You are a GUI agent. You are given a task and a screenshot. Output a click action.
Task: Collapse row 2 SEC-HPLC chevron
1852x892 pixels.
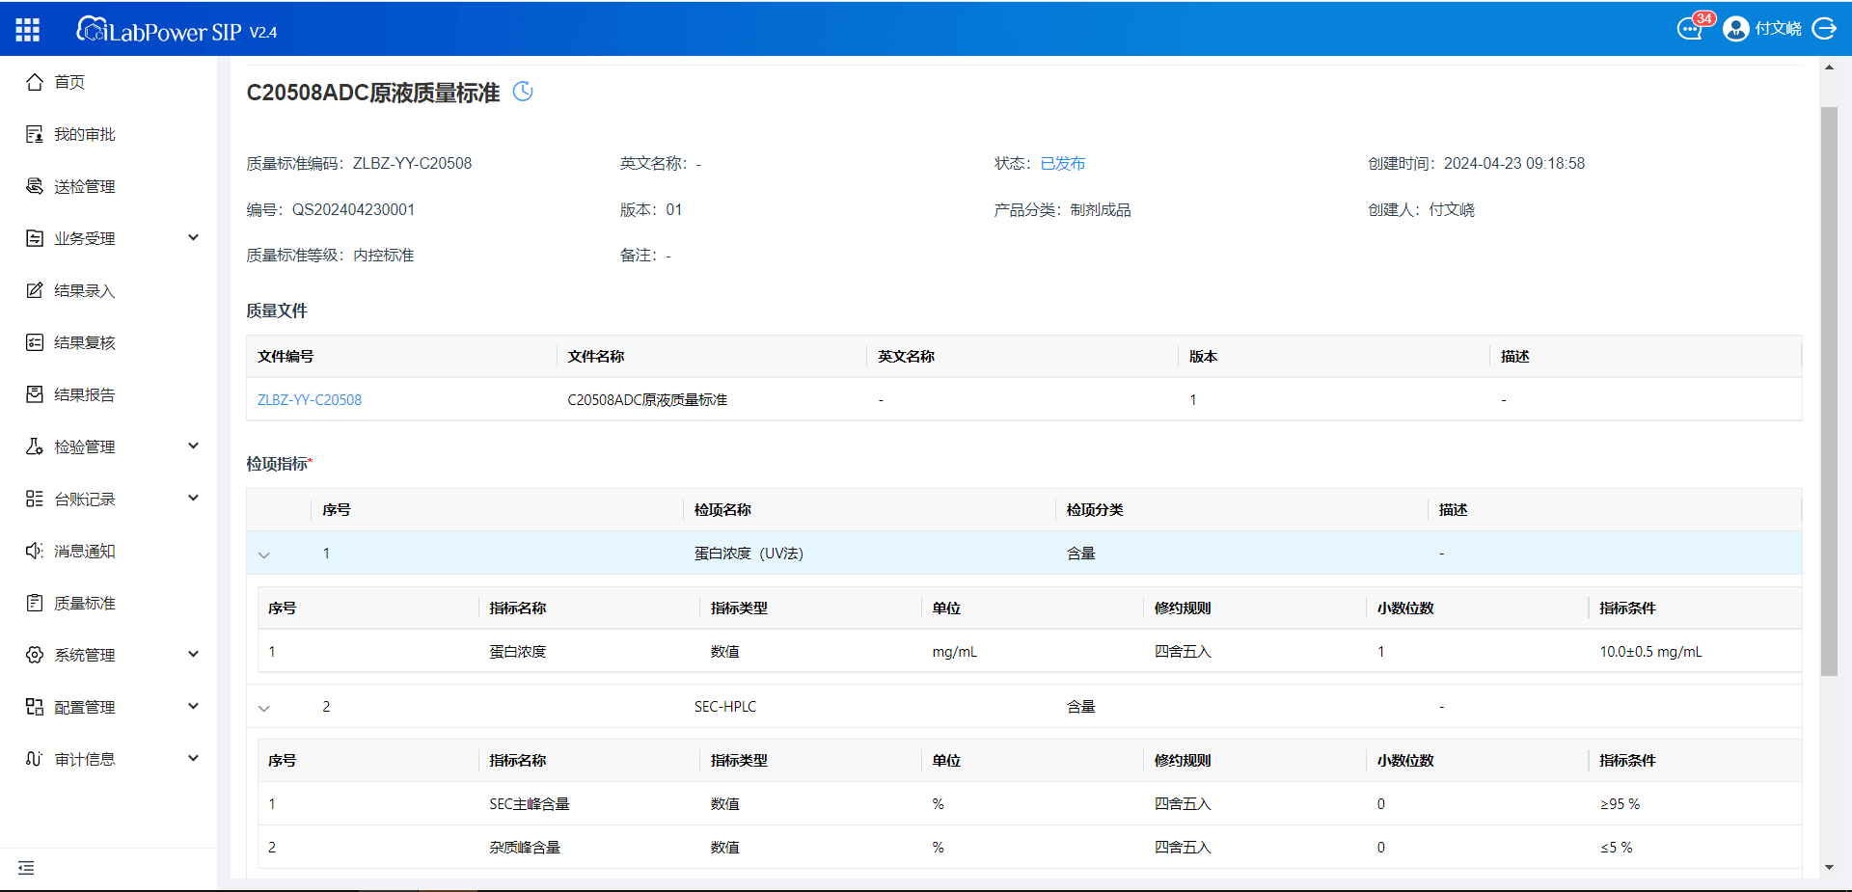pos(264,708)
